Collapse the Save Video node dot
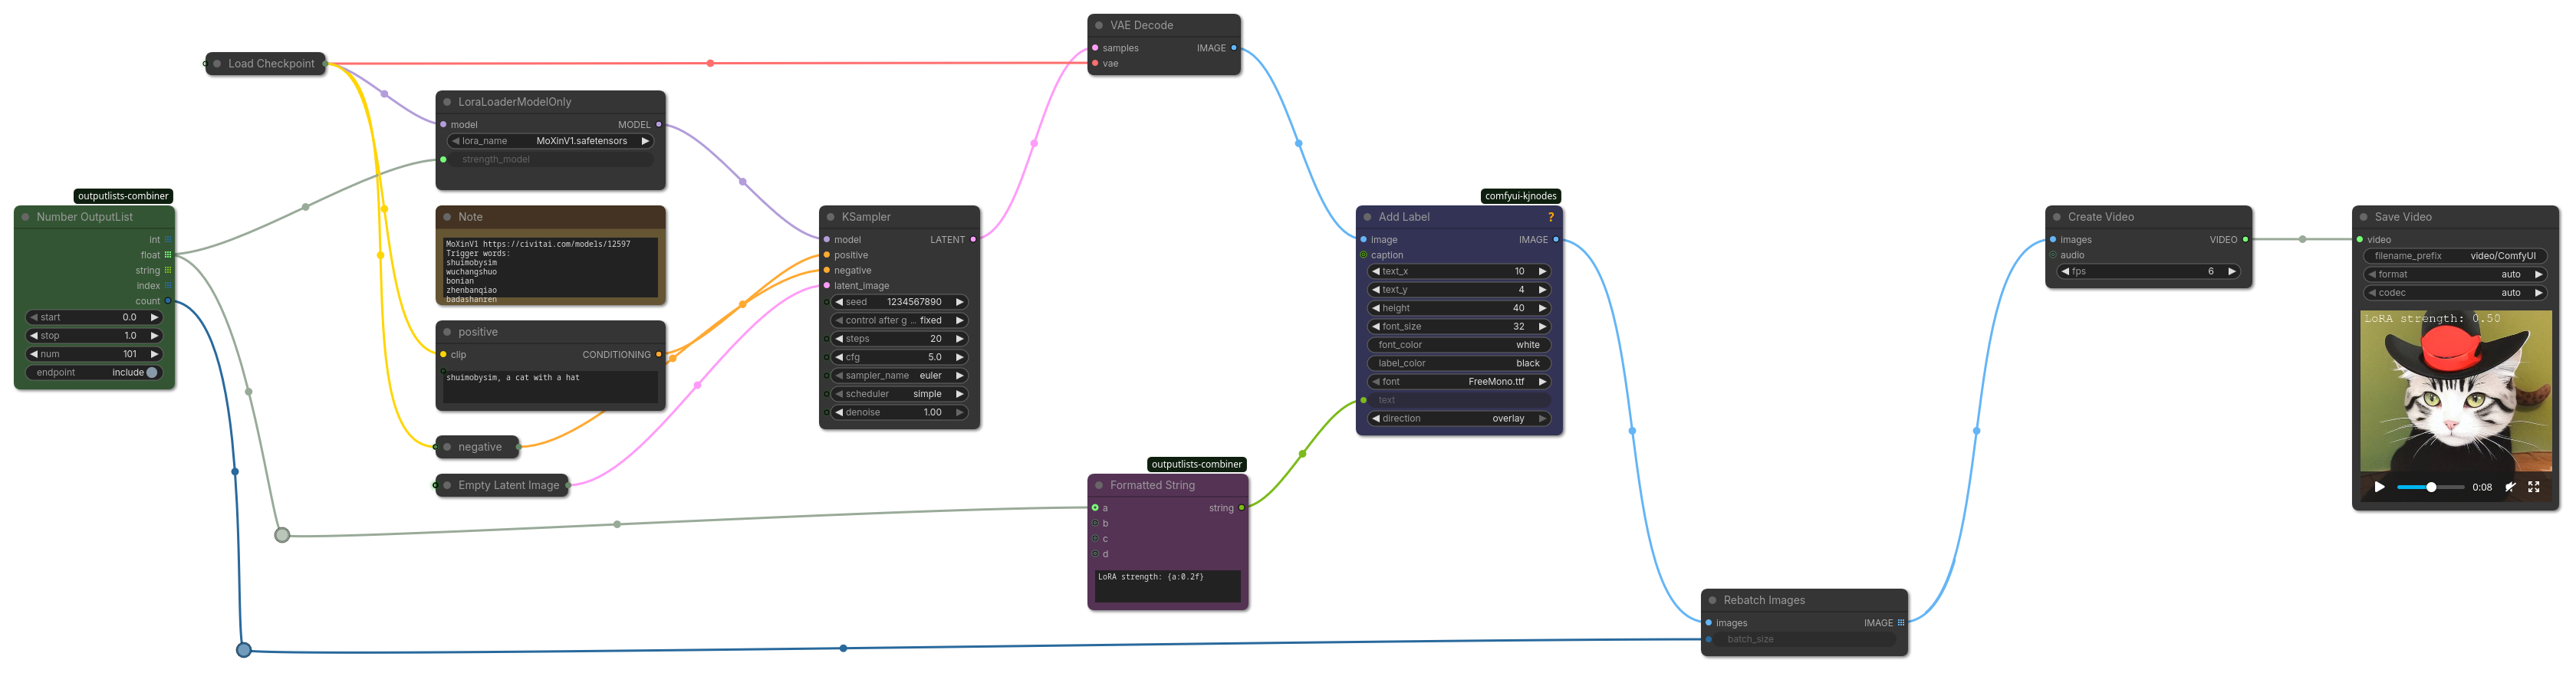 pyautogui.click(x=2364, y=217)
